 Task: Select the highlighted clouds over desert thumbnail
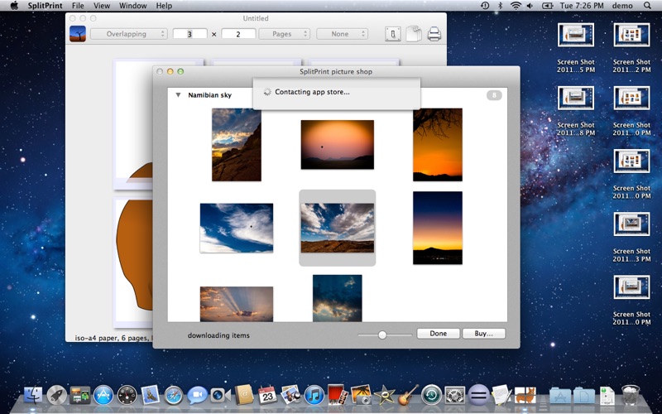point(338,229)
